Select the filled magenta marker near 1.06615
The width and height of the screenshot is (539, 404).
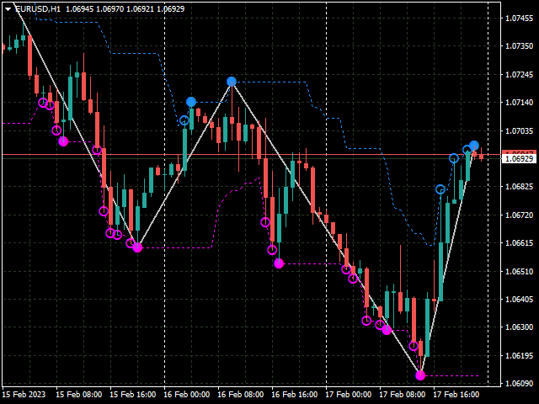[137, 247]
